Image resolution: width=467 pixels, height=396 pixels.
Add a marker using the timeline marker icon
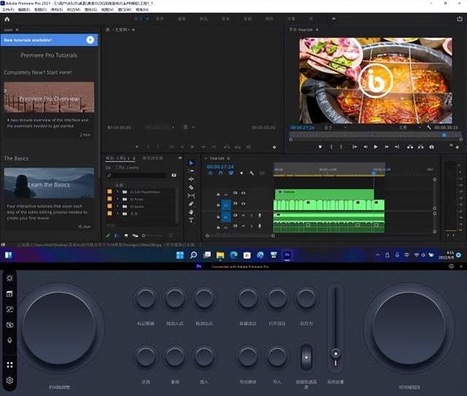click(x=242, y=173)
